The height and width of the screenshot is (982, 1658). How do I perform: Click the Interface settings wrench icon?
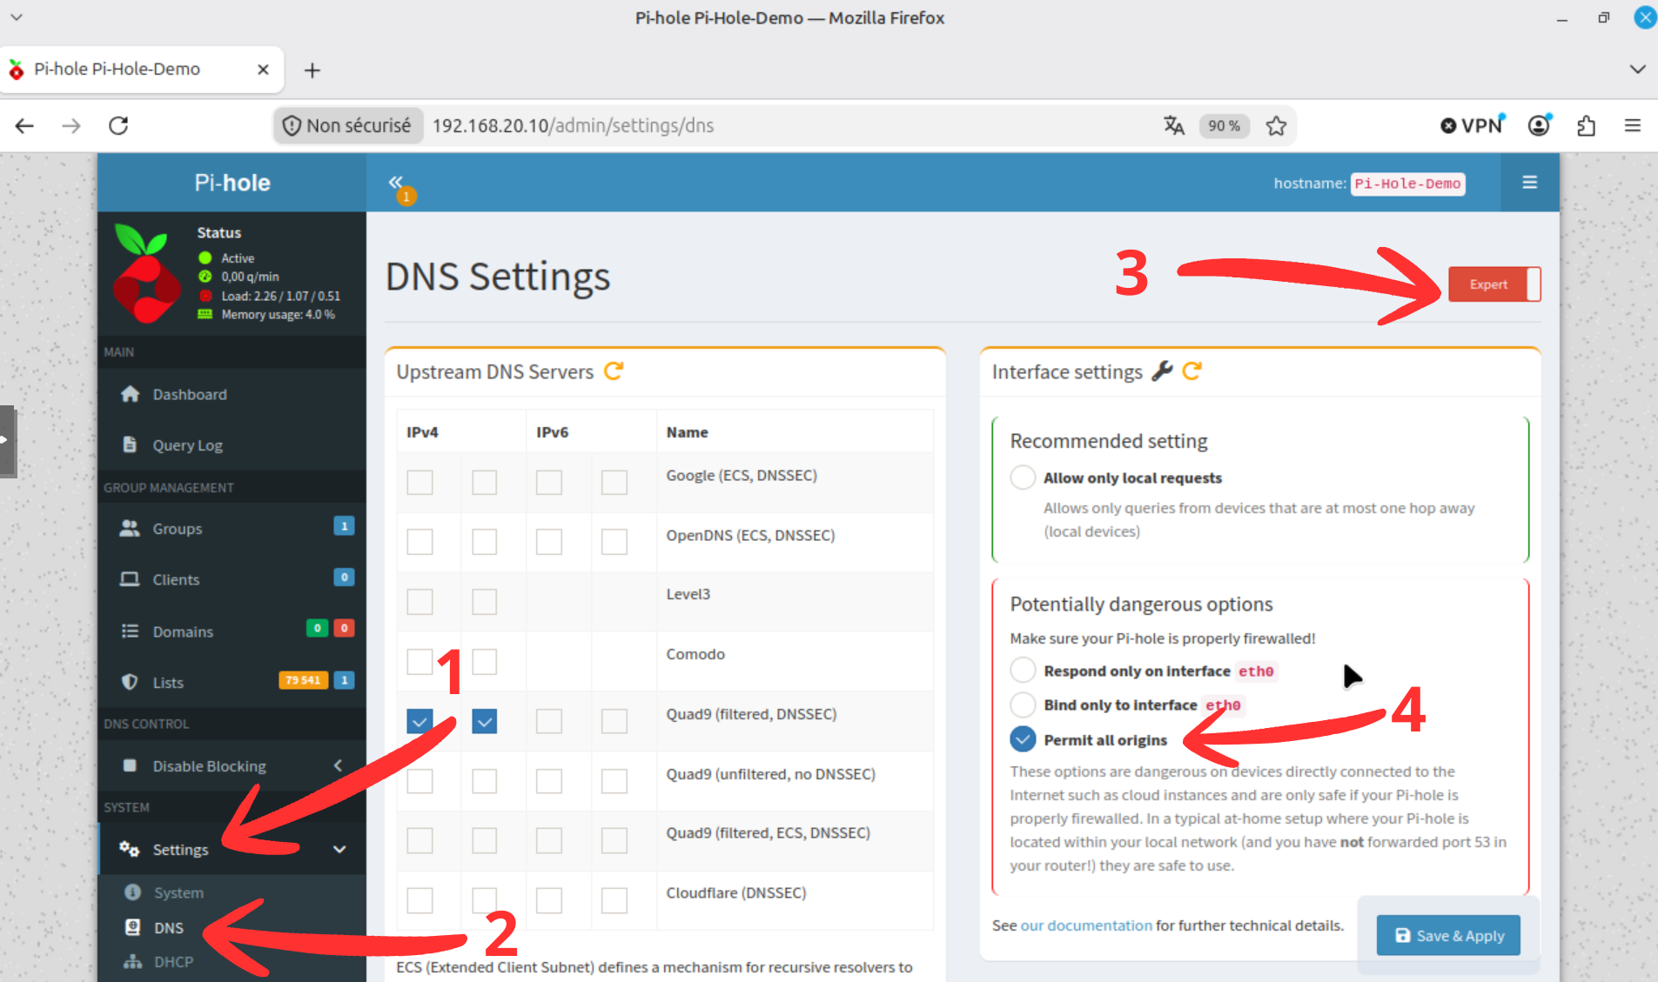tap(1162, 371)
